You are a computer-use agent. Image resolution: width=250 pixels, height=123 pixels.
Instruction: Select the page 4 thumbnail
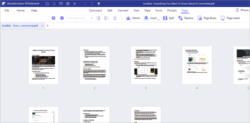pyautogui.click(x=197, y=65)
